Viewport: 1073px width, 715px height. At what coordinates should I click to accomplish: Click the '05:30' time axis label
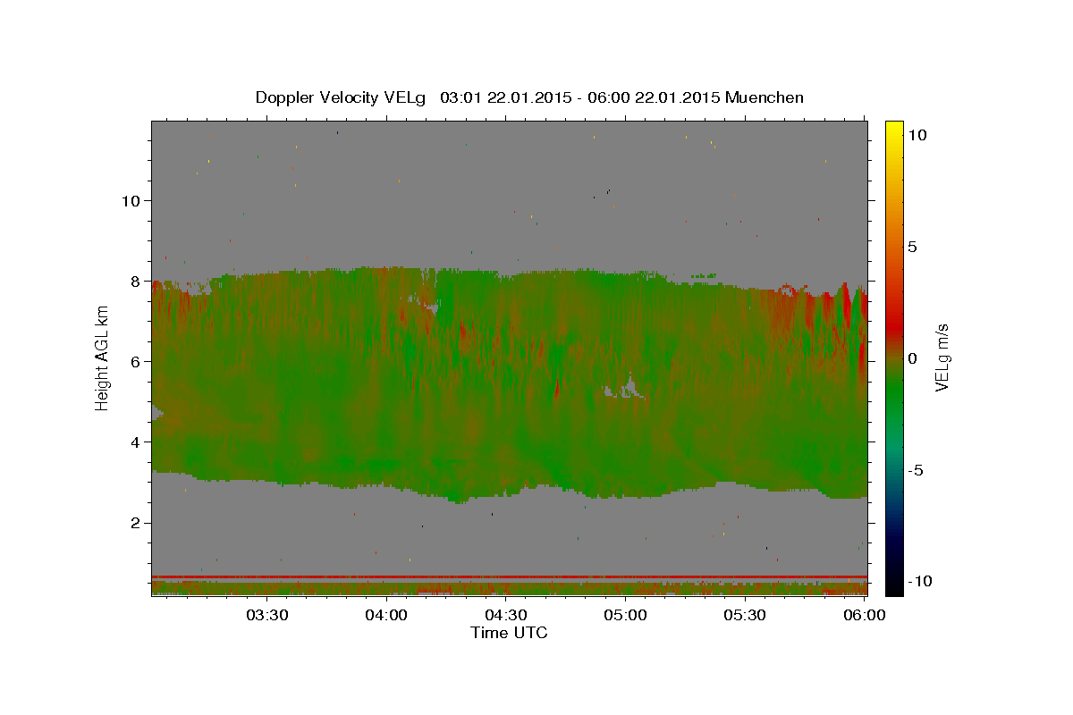pos(744,615)
